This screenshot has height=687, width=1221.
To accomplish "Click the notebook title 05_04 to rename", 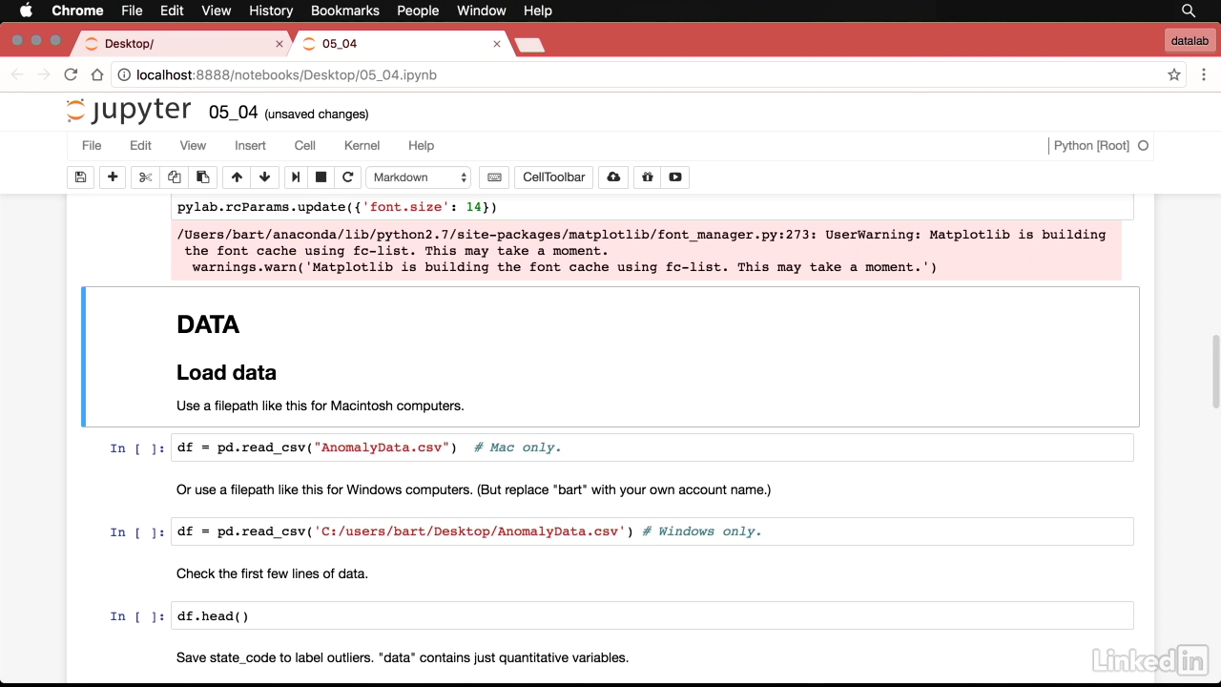I will tap(233, 113).
